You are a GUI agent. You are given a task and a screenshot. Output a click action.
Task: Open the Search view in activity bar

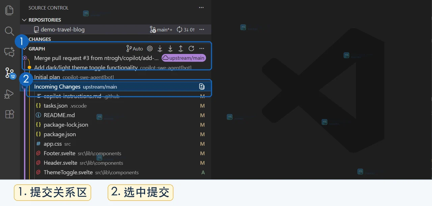tap(9, 31)
